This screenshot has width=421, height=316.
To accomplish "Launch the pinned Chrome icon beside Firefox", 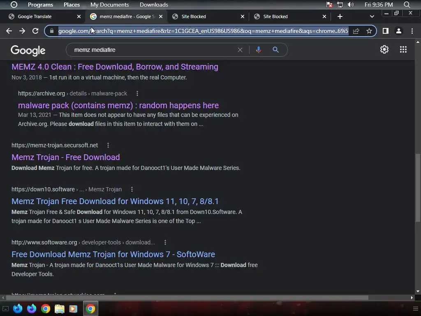I will [46, 309].
